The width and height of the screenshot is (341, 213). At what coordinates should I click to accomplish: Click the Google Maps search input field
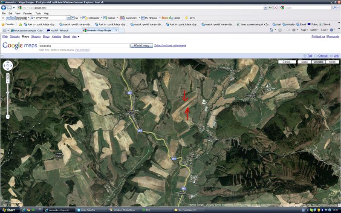click(x=84, y=45)
